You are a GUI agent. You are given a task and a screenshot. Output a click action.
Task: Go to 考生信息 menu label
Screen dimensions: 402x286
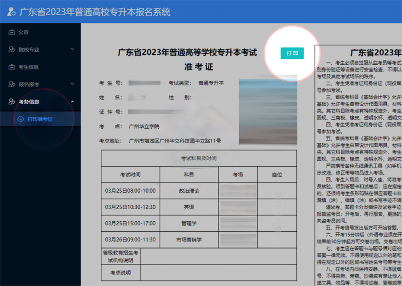tap(29, 67)
